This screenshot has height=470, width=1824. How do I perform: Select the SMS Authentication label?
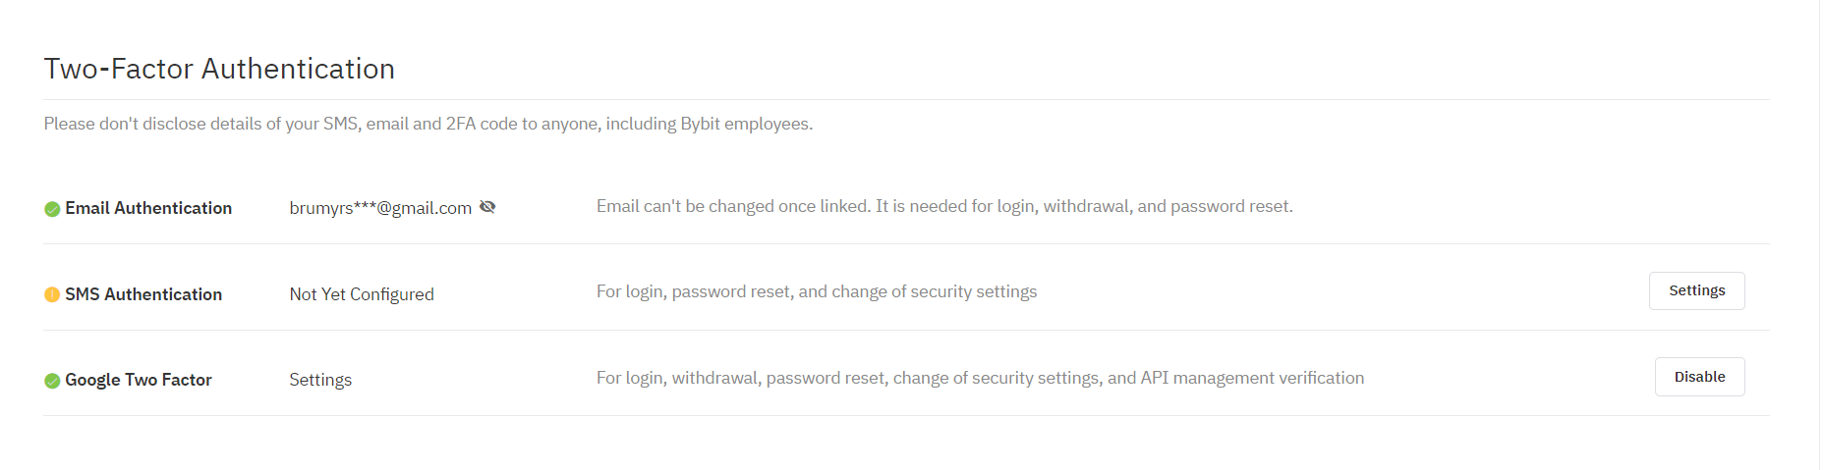143,294
